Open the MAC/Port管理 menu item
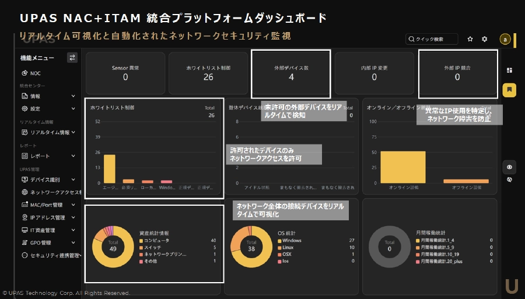Viewport: 525px width, 299px height. click(45, 205)
